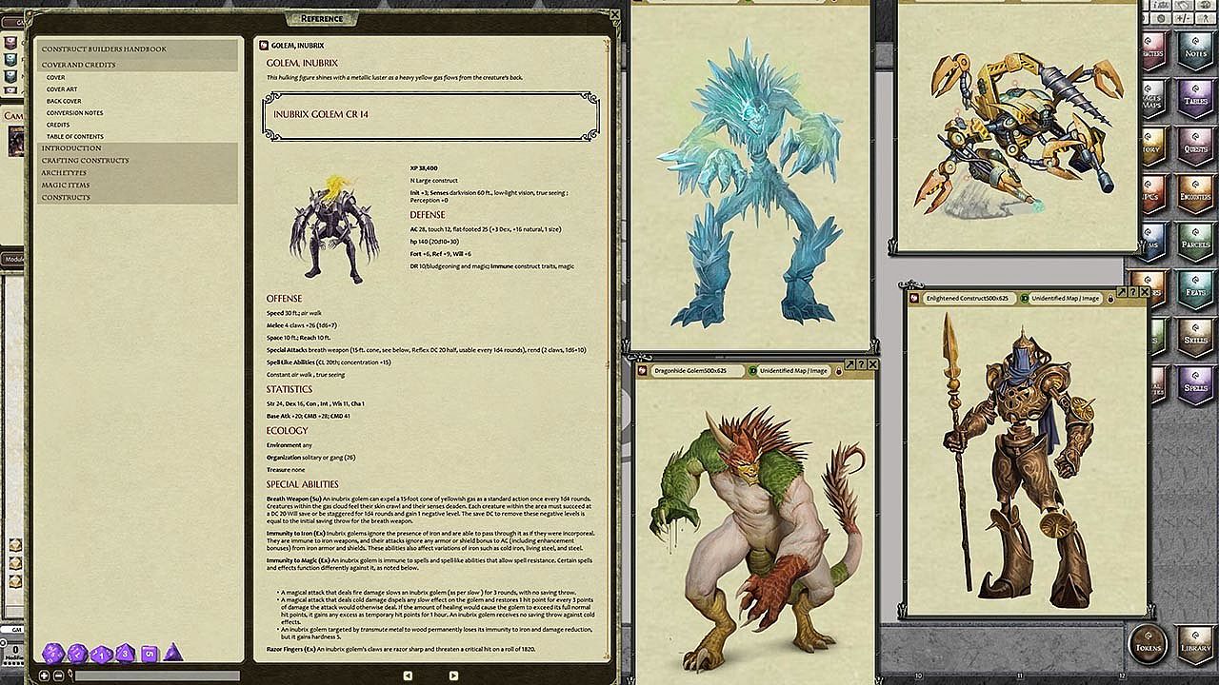Collapse the Cover and Credits section

136,65
